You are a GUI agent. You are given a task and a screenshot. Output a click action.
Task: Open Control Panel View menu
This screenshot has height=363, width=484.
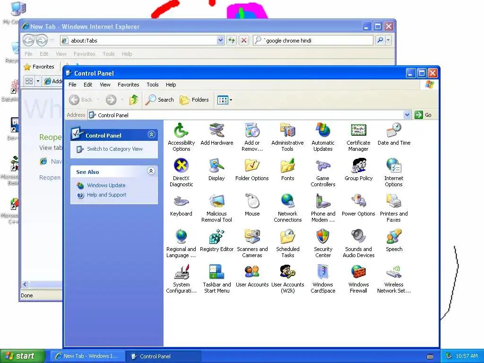[x=105, y=85]
